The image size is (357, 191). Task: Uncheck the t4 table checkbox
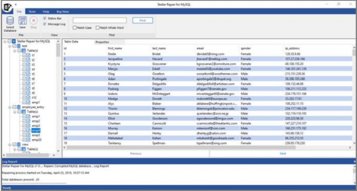[x=24, y=70]
